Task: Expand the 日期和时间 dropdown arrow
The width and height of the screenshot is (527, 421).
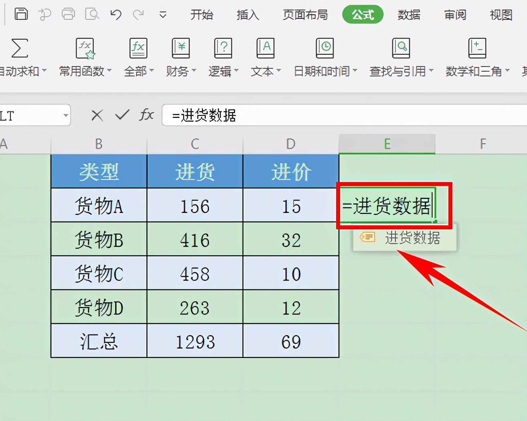Action: coord(355,71)
